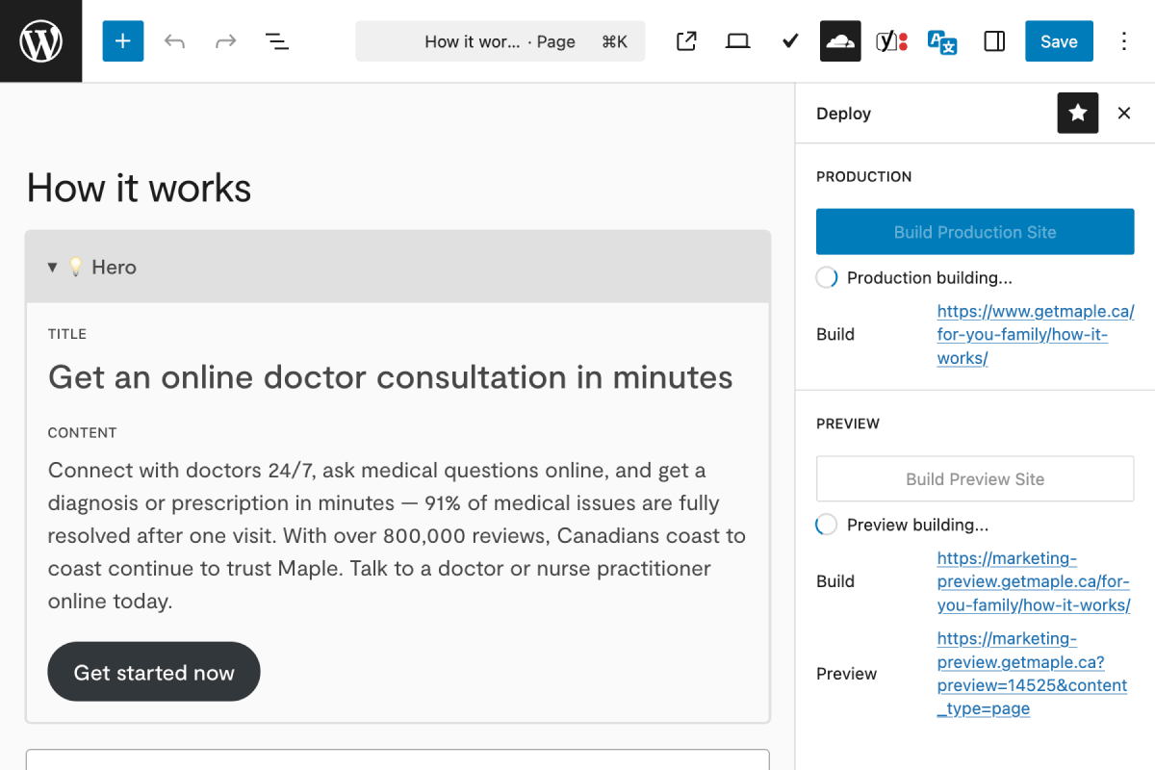
Task: Toggle the Deploy cloud sidebar icon
Action: (x=840, y=41)
